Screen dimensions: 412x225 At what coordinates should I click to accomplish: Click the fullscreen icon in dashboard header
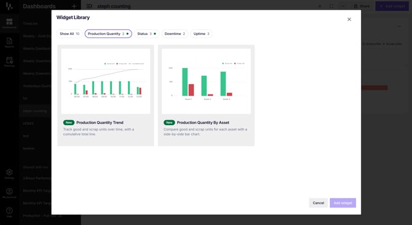(x=331, y=6)
